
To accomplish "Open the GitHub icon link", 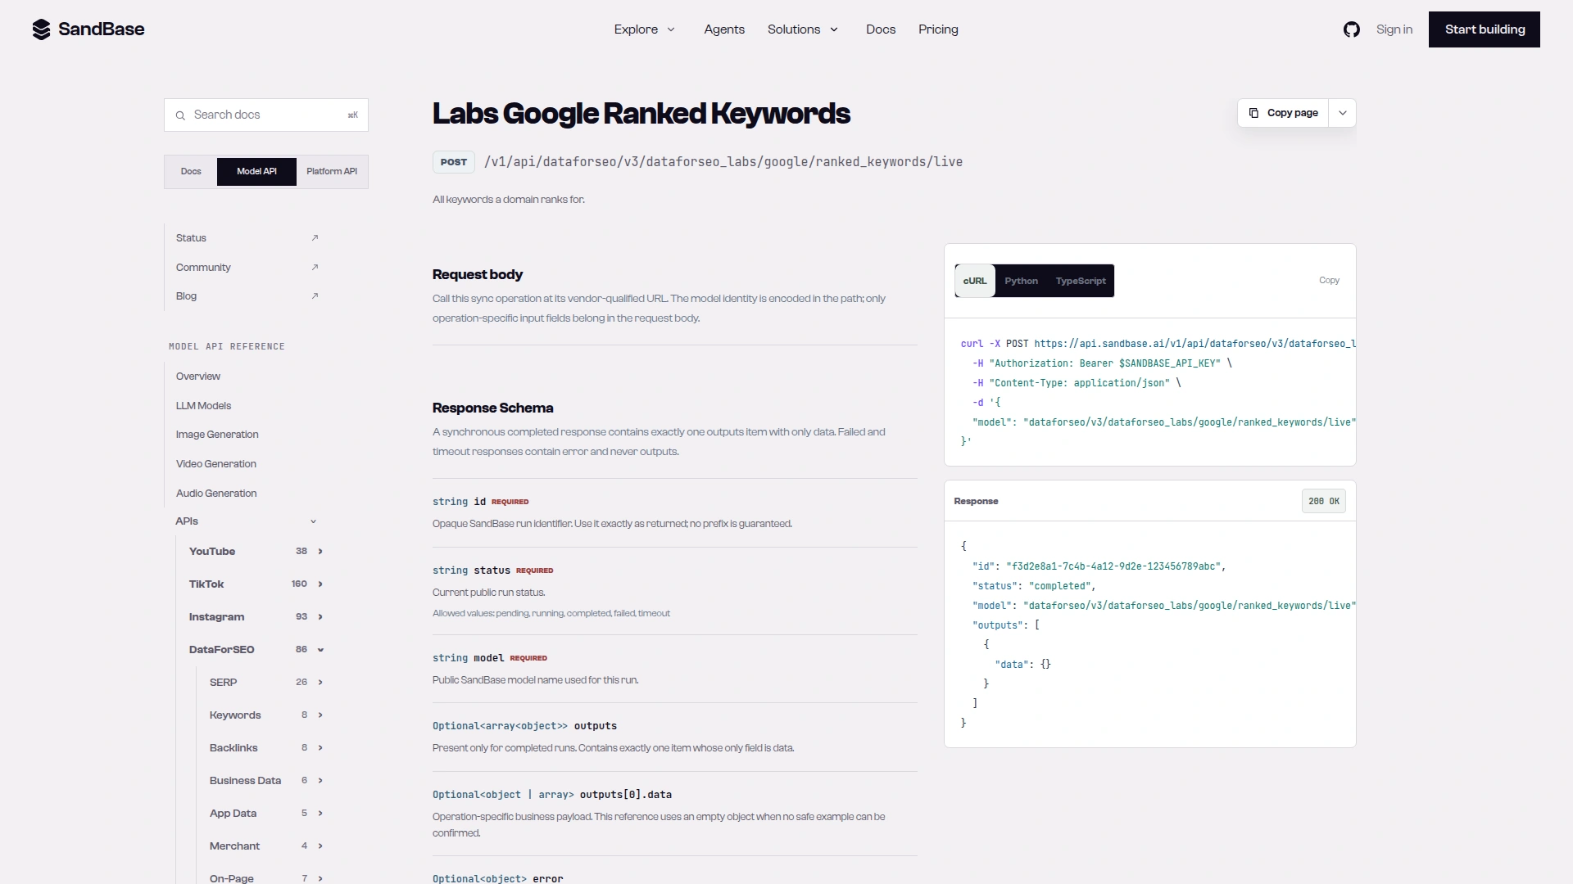I will [x=1352, y=29].
